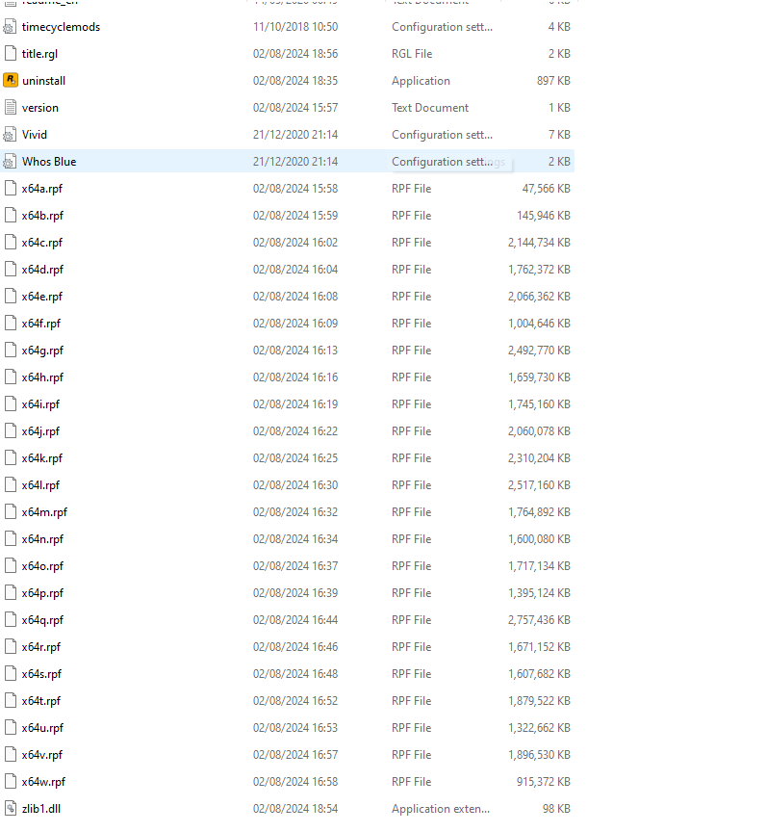Viewport: 766px width, 832px height.
Task: Click the Vivid configuration file icon
Action: coord(10,135)
